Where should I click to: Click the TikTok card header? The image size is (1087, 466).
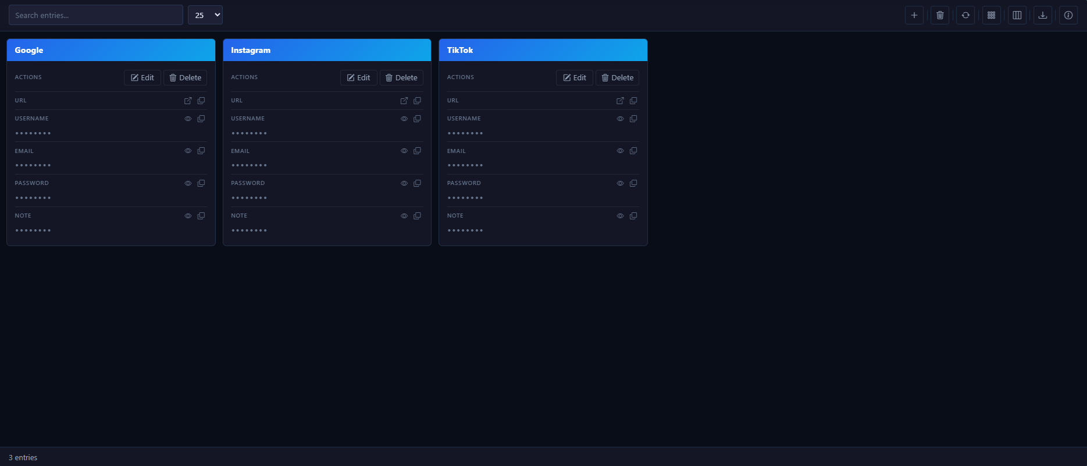point(543,50)
